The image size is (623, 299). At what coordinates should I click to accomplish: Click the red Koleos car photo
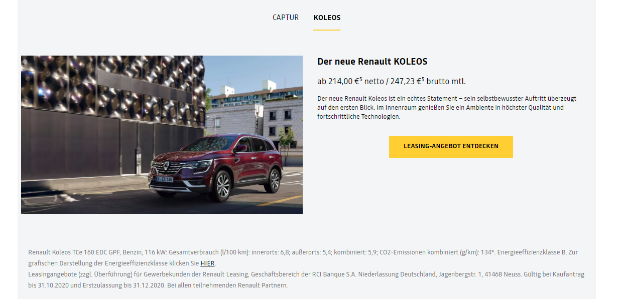pyautogui.click(x=162, y=135)
